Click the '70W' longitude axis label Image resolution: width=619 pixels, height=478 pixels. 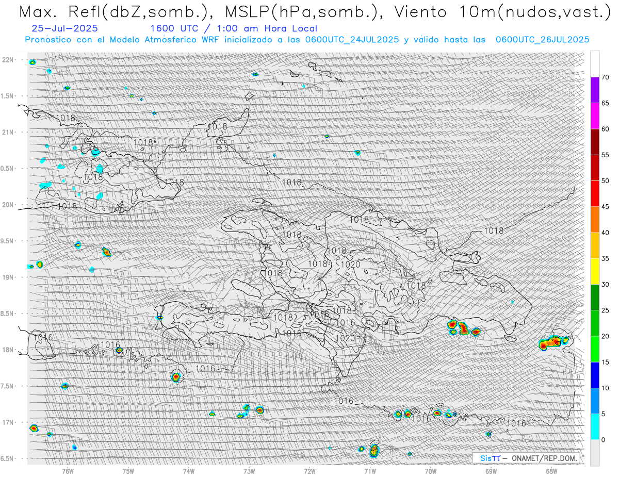pos(430,470)
